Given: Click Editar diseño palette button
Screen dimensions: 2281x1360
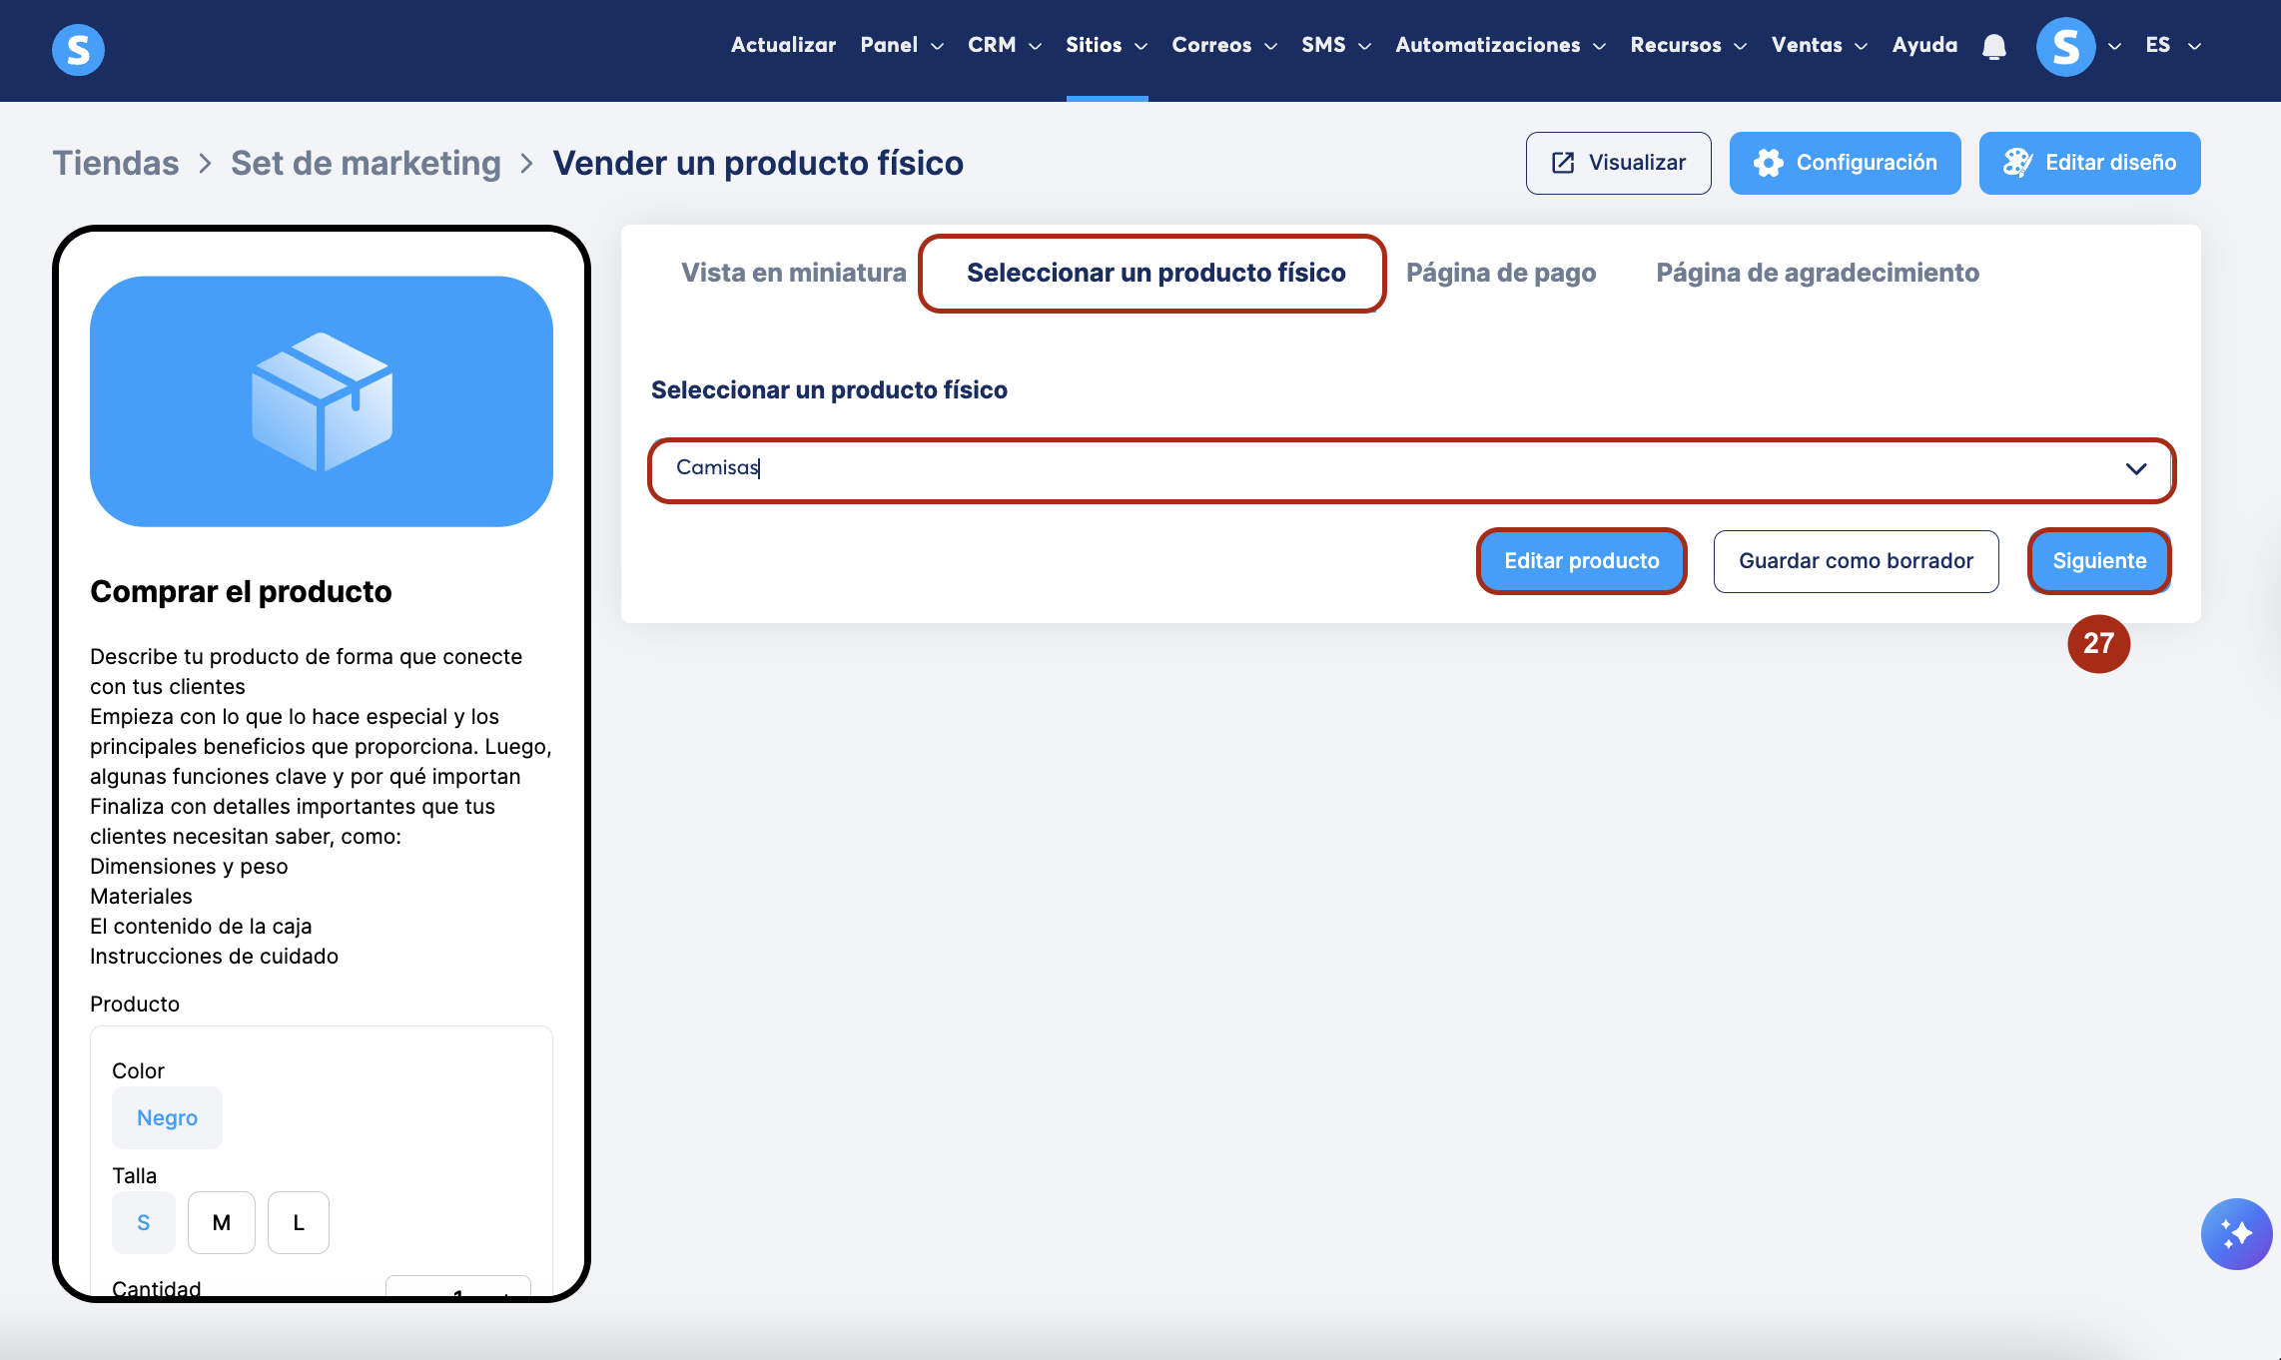Looking at the screenshot, I should (x=2089, y=163).
